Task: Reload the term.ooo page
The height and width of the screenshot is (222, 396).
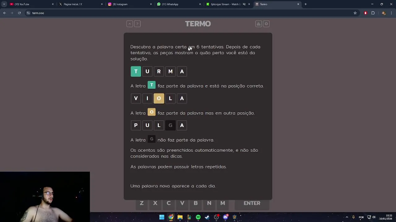Action: coord(19,13)
